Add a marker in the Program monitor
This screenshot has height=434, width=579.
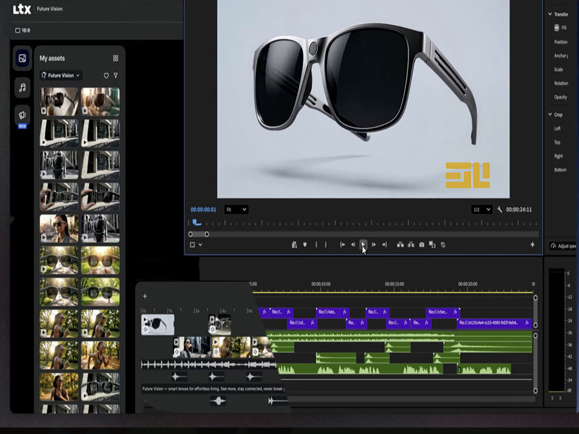click(305, 245)
